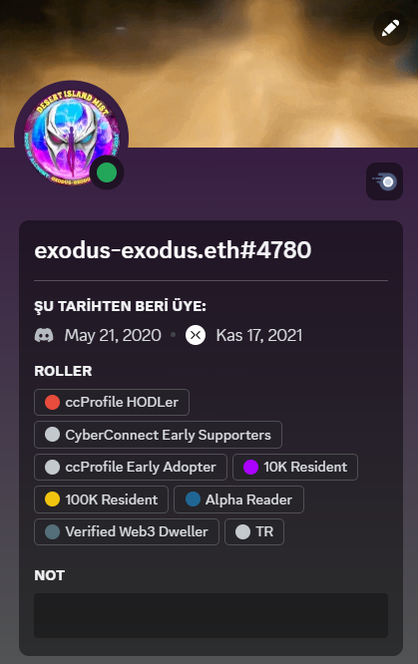The height and width of the screenshot is (664, 418).
Task: Click the username exodus-exodus.eth#4780
Action: coord(173,250)
